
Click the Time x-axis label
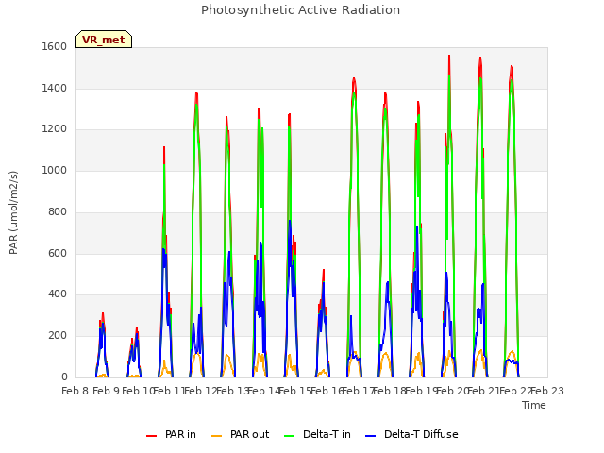[534, 405]
